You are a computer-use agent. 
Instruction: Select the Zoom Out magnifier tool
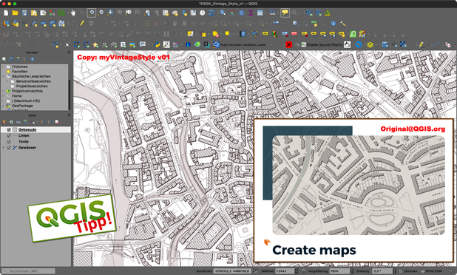[101, 13]
